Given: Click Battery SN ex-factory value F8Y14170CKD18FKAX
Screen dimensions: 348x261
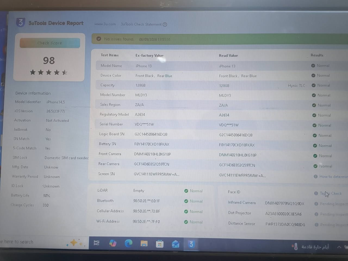Looking at the screenshot, I should [152, 144].
